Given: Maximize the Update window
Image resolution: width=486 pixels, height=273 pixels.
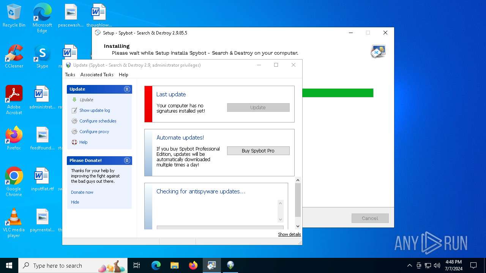Looking at the screenshot, I should coord(276,65).
